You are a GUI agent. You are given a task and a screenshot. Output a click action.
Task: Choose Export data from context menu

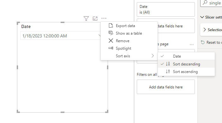pyautogui.click(x=129, y=26)
